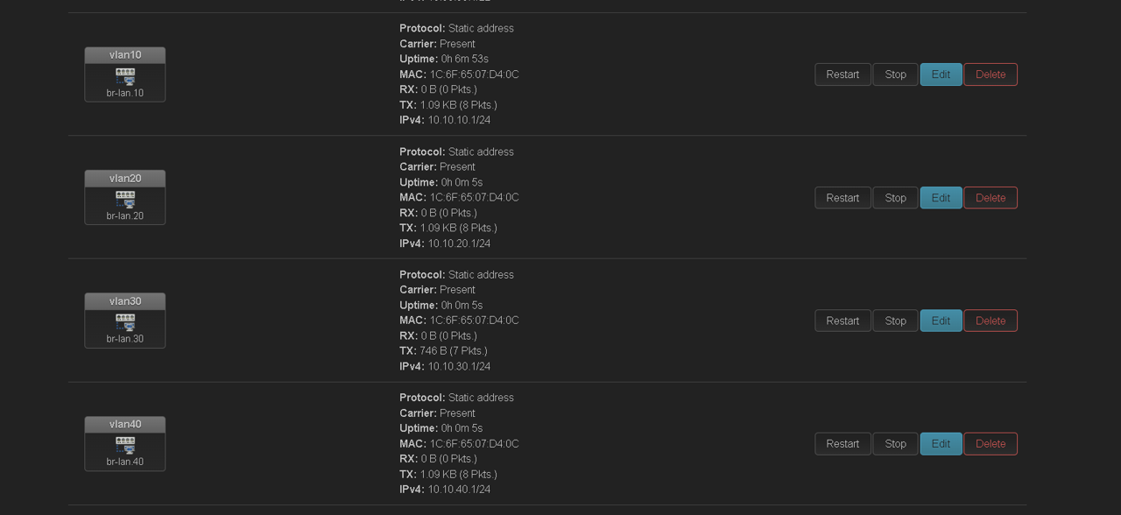Delete the vlan10 interface
Image resolution: width=1121 pixels, height=515 pixels.
991,74
